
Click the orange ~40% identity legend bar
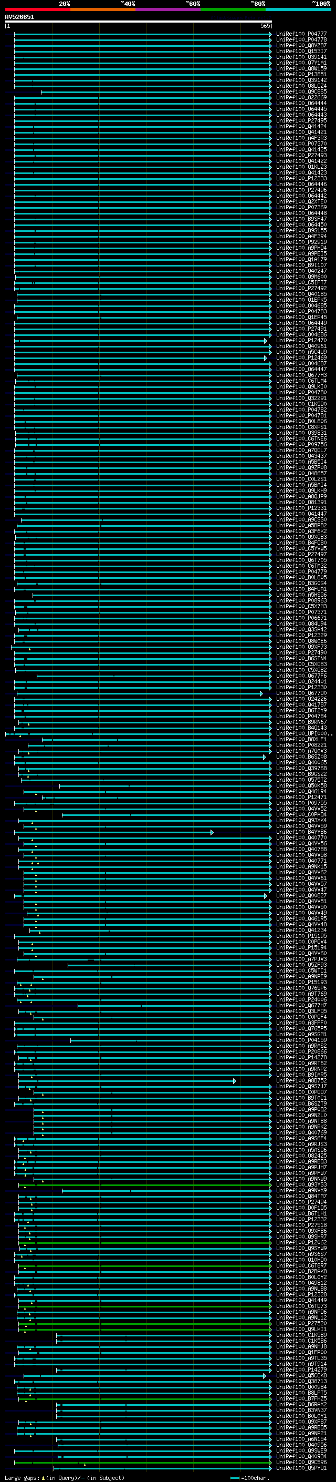pos(103,9)
